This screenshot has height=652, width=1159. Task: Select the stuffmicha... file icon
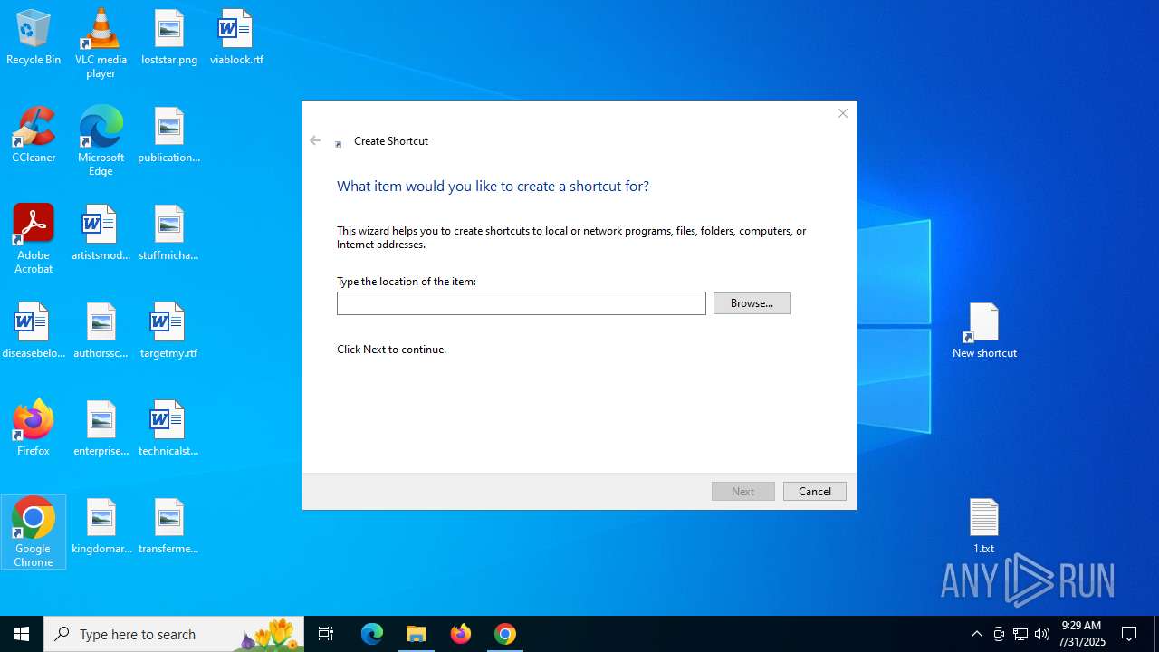point(169,234)
